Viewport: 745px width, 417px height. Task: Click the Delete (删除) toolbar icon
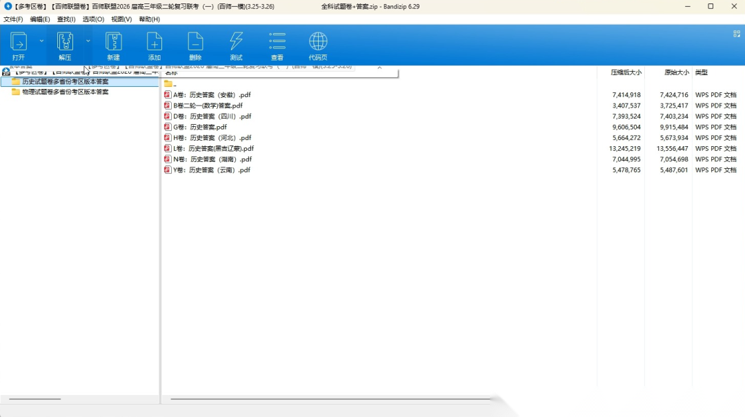195,41
